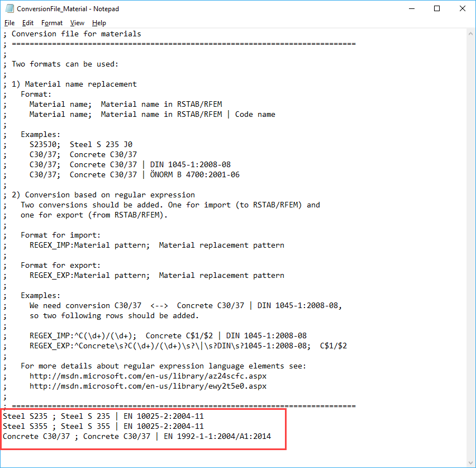The width and height of the screenshot is (476, 468).
Task: Place cursor in 'REGEX_IMP:^C(\d+)/(\d+);' example line
Action: 168,336
